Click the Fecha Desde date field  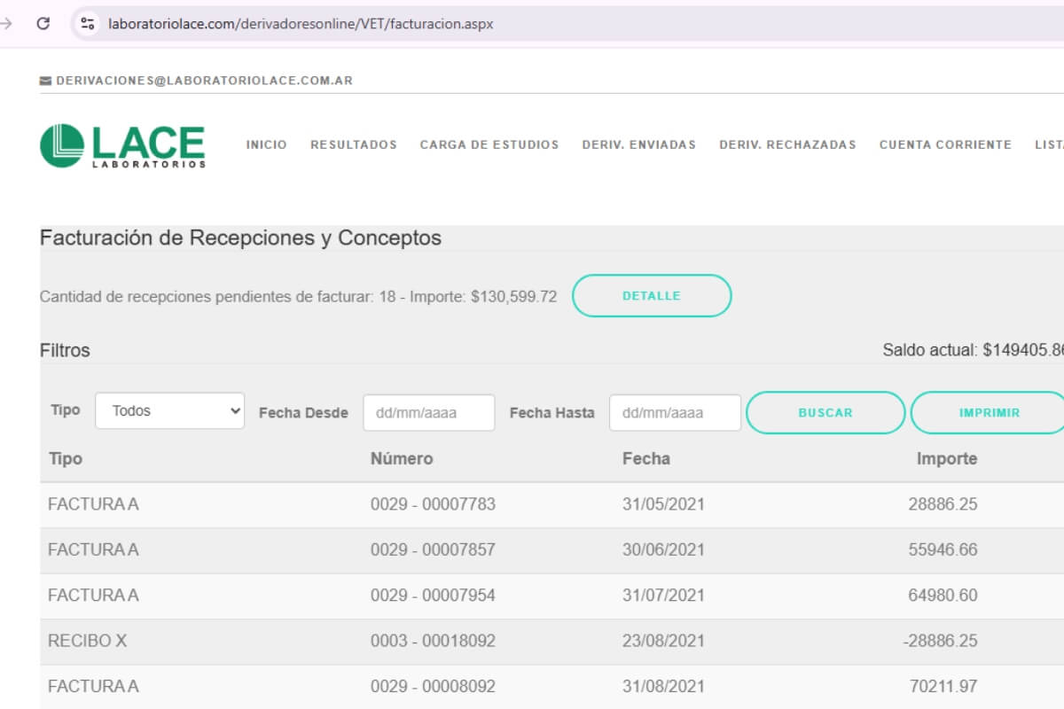point(429,413)
